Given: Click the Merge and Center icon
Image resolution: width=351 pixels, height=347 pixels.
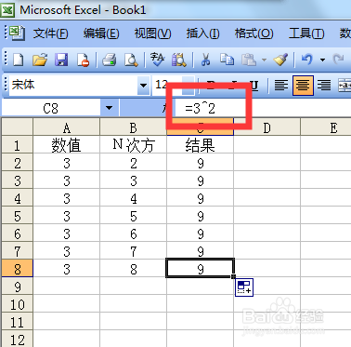Looking at the screenshot, I should click(344, 85).
